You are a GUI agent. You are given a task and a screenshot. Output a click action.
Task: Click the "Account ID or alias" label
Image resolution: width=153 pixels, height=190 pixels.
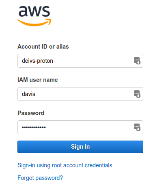click(43, 47)
